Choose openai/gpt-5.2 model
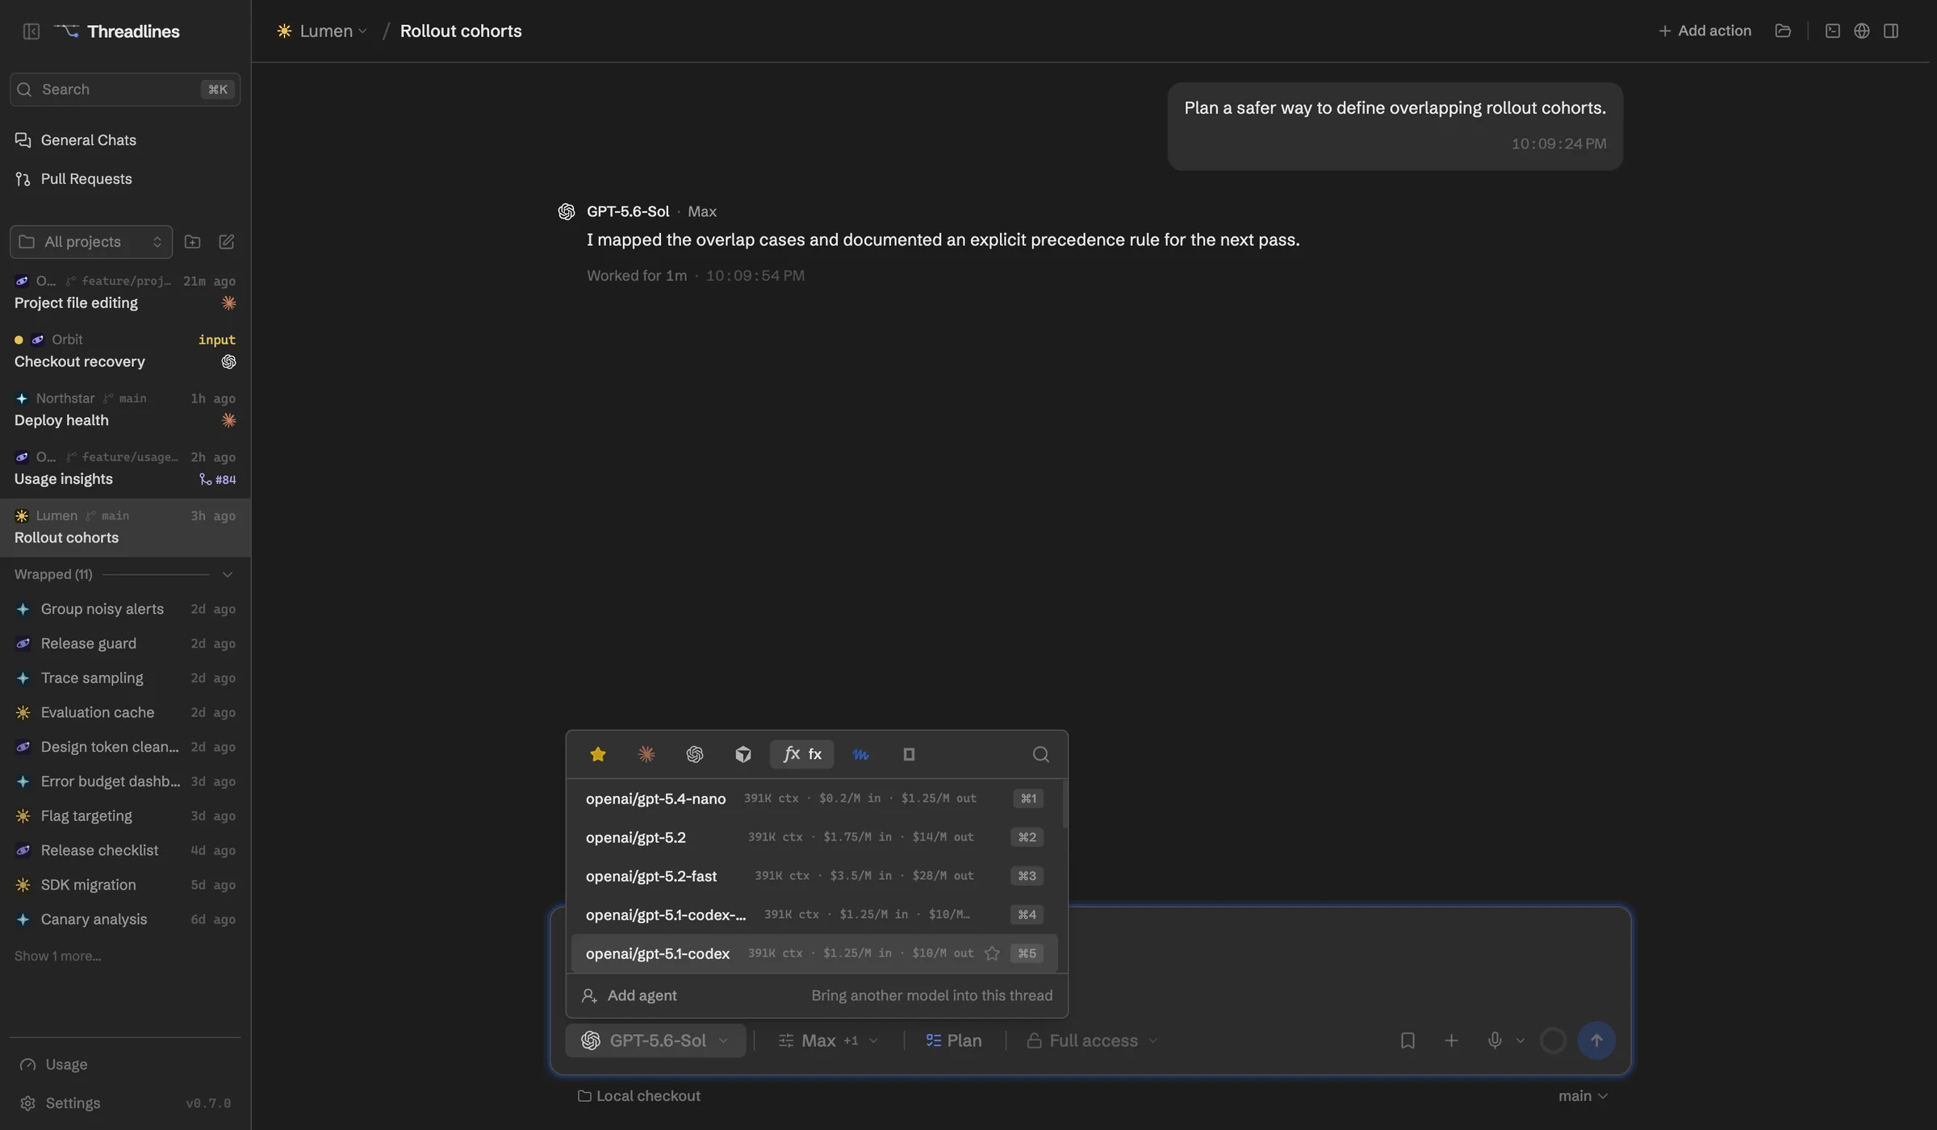The width and height of the screenshot is (1937, 1130). click(x=814, y=837)
